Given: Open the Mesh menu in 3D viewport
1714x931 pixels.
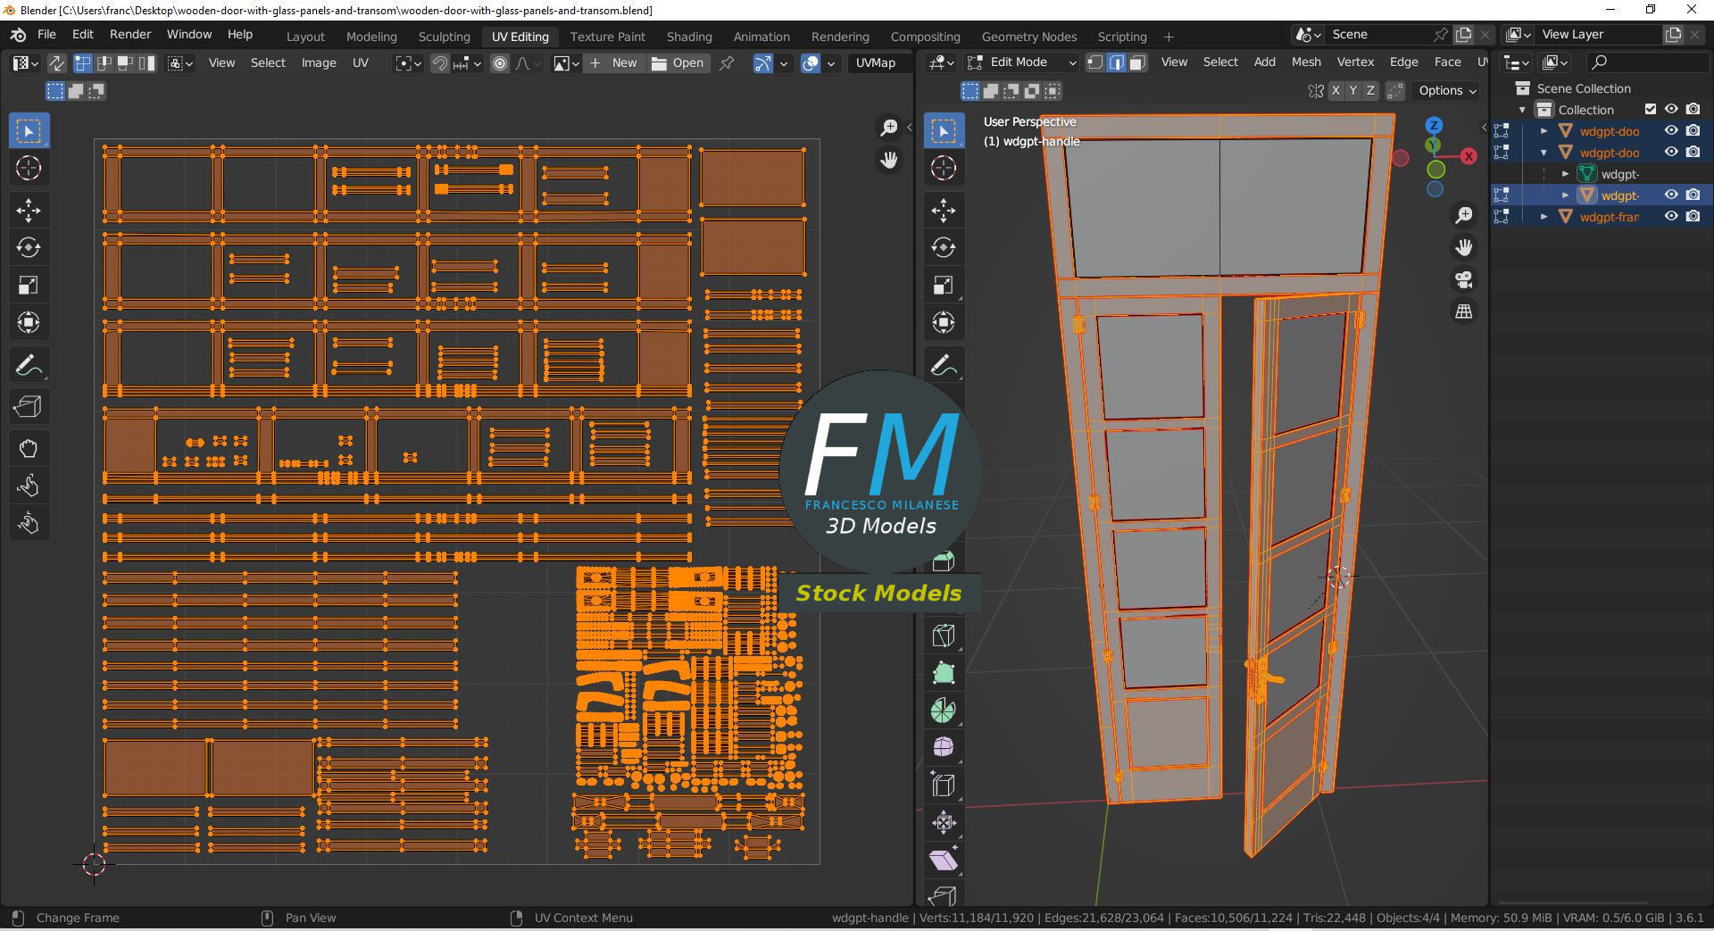Looking at the screenshot, I should pos(1306,62).
